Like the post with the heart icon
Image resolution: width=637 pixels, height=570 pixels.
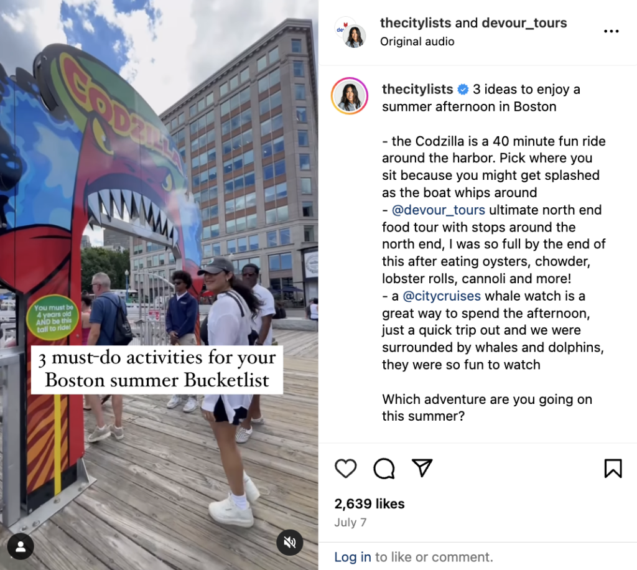(x=346, y=469)
